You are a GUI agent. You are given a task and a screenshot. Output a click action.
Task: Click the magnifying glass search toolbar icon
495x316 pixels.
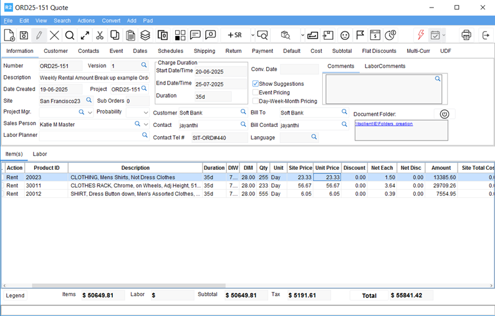pyautogui.click(x=70, y=35)
